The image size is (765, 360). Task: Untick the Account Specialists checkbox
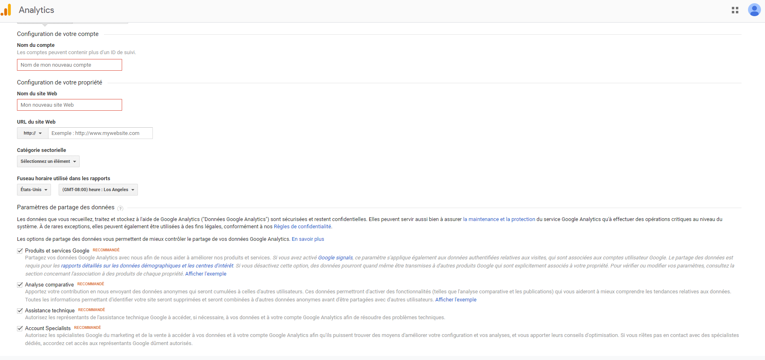coord(20,328)
